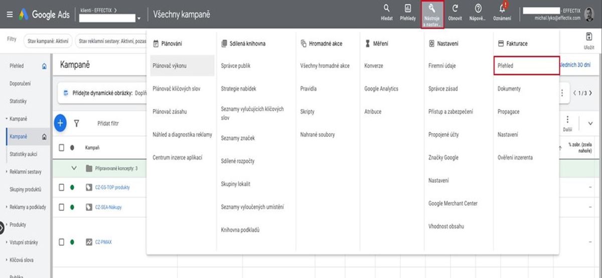
Task: Open the CZ-PMAX campaign link
Action: pos(103,242)
